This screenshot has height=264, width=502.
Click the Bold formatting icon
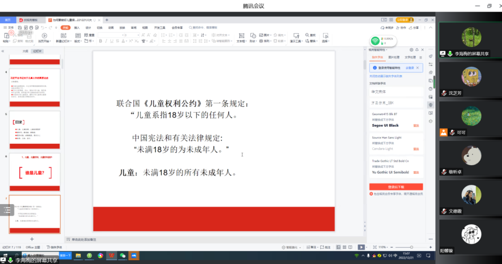click(x=100, y=41)
